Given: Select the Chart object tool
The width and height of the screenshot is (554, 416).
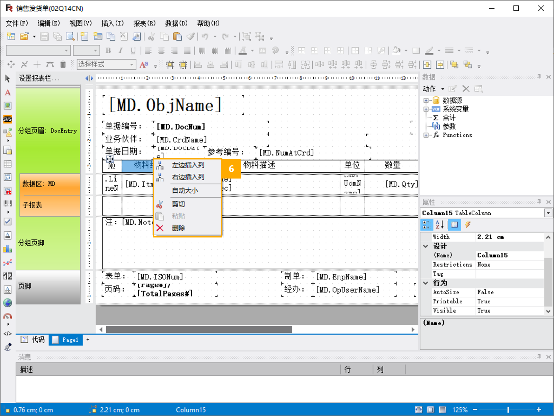Looking at the screenshot, I should [8, 249].
